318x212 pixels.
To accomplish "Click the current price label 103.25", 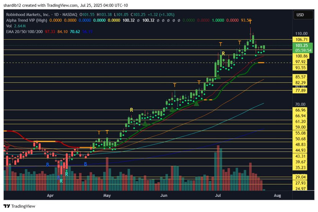I will click(x=302, y=45).
